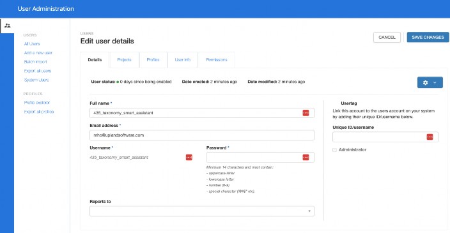Click the 'Edit user details' heading
Image resolution: width=450 pixels, height=233 pixels.
click(107, 41)
